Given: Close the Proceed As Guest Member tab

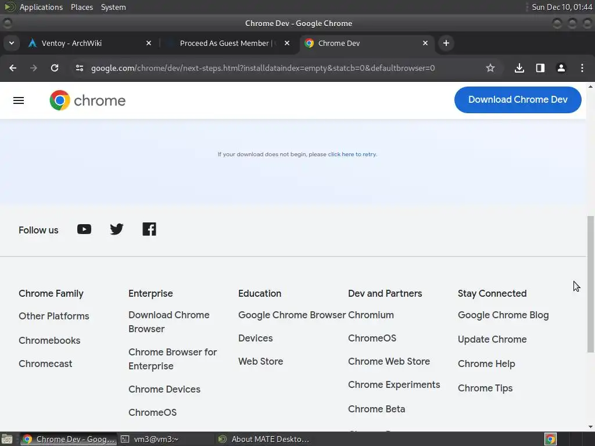Looking at the screenshot, I should (287, 43).
